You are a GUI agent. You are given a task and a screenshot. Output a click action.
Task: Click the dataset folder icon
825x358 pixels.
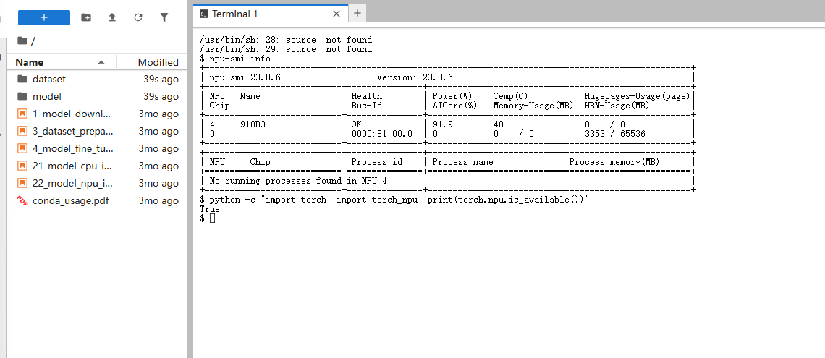pos(22,79)
